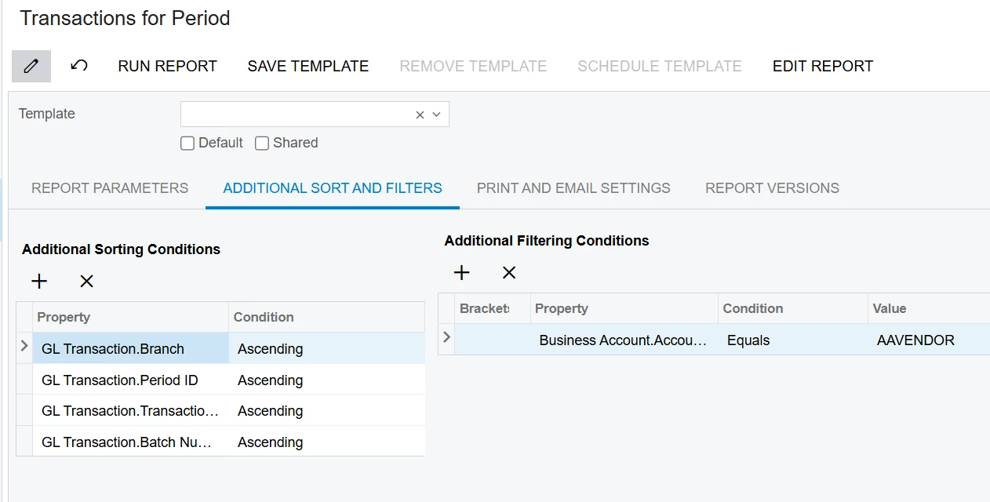The height and width of the screenshot is (502, 990).
Task: Open the Template dropdown list
Action: [437, 115]
